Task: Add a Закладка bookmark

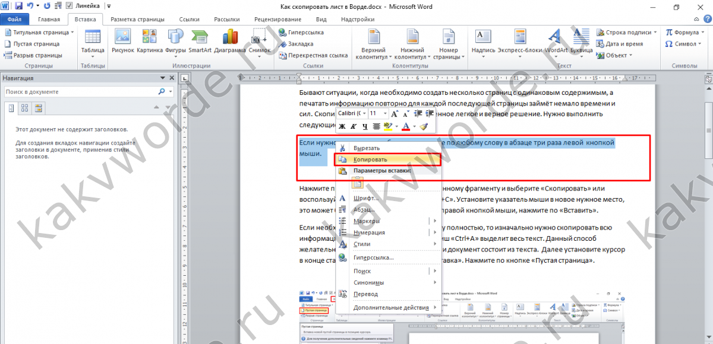Action: pyautogui.click(x=295, y=44)
